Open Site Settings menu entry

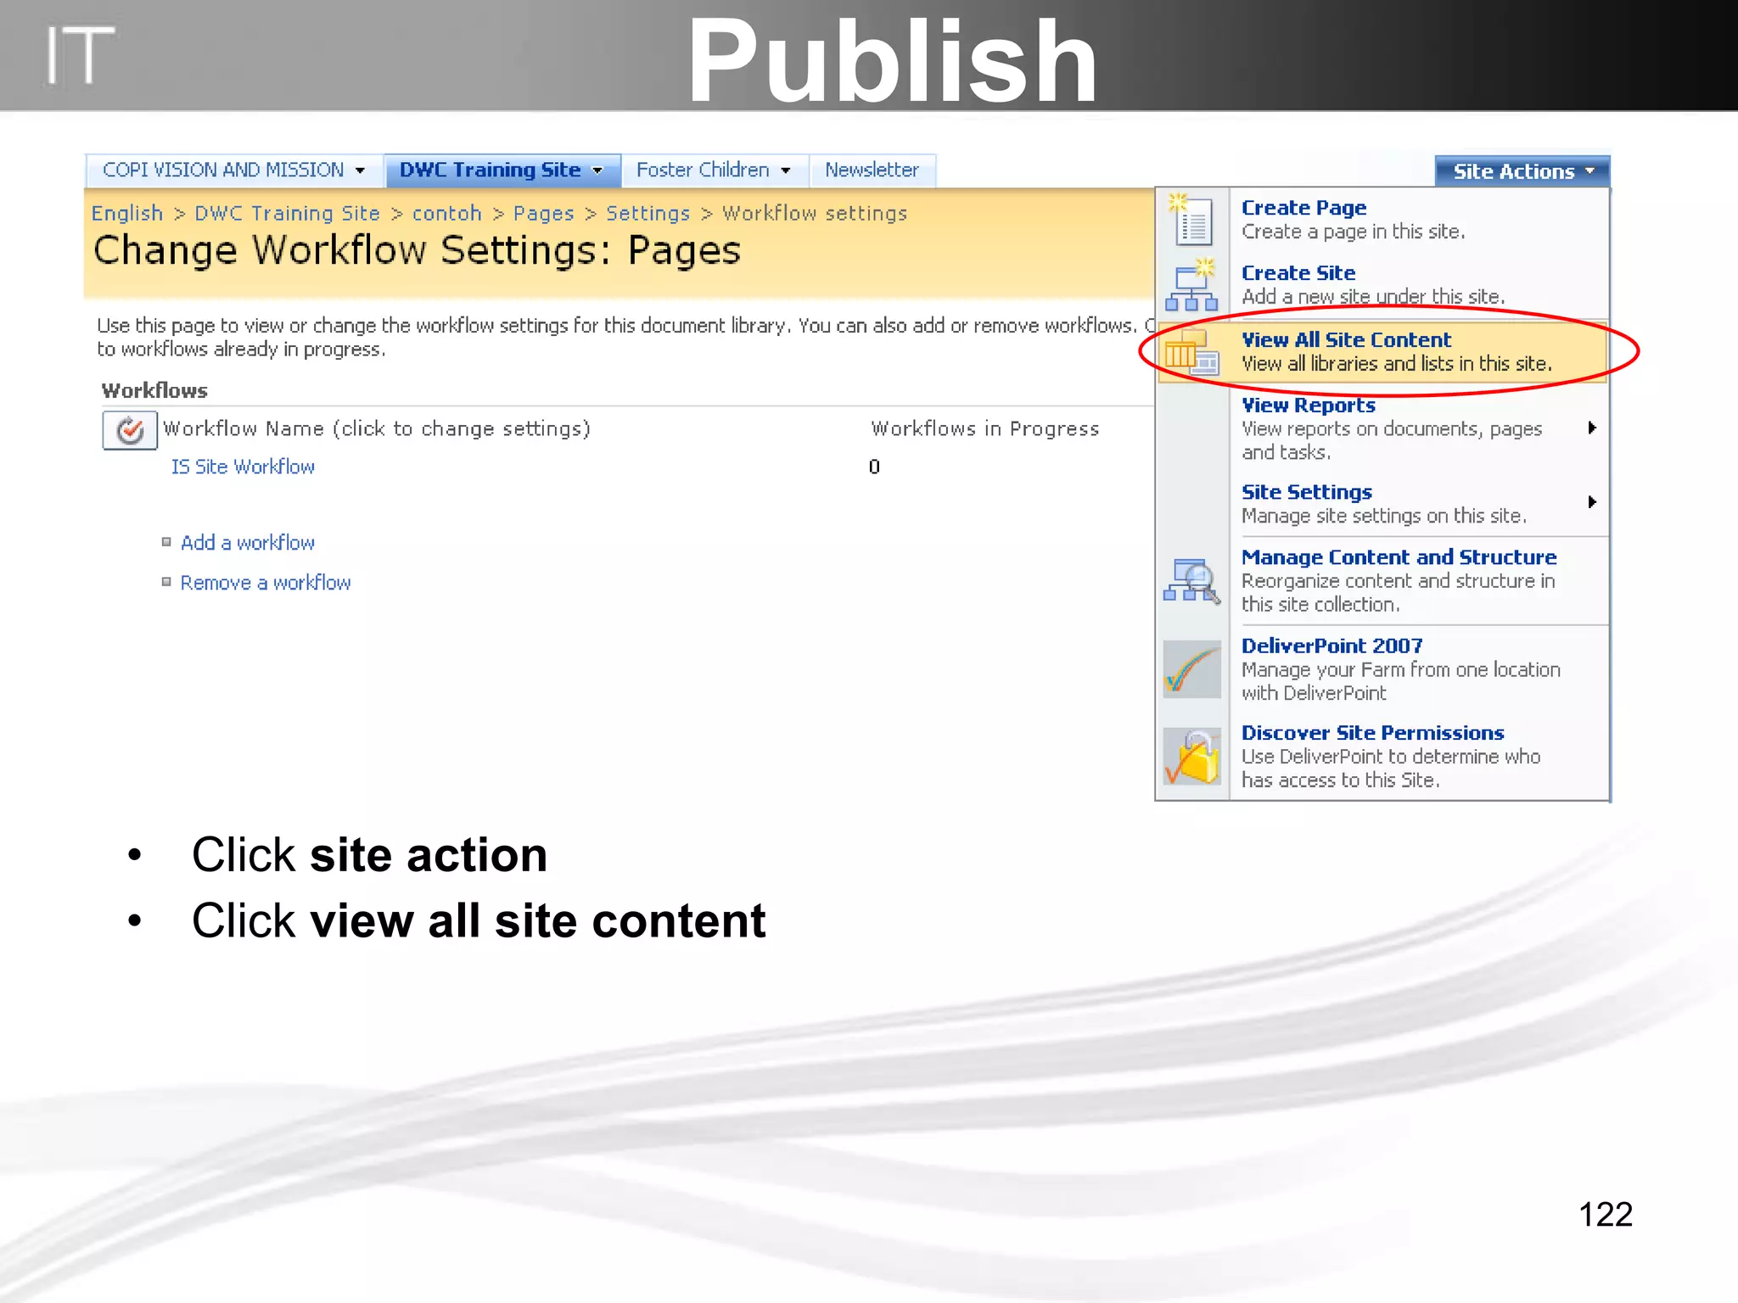[x=1382, y=503]
